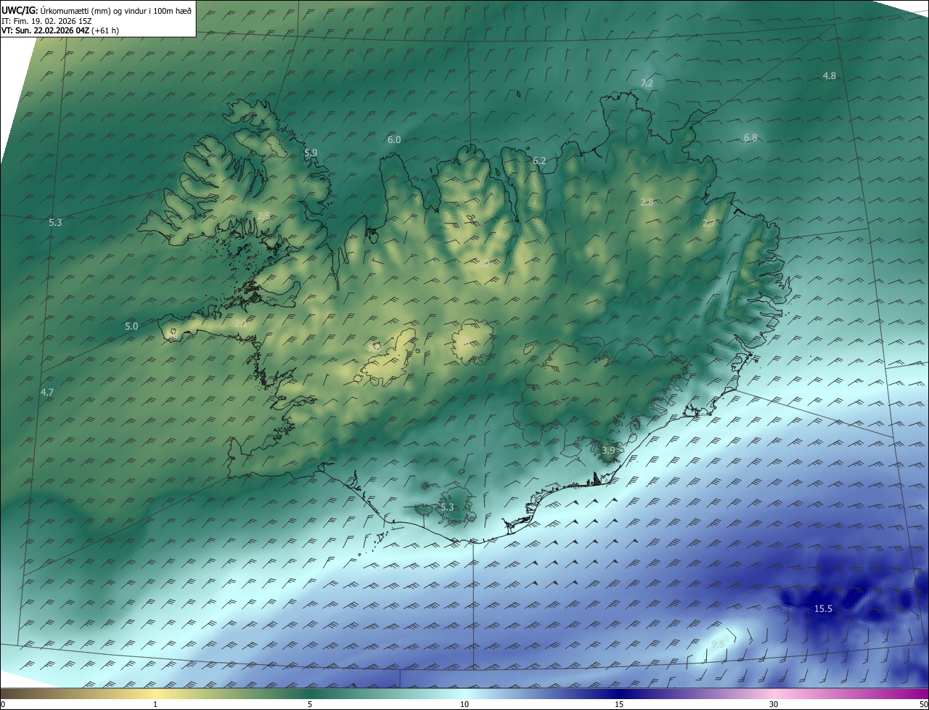Select the 'Úrkomumætti (mm) og vindur' title text
This screenshot has height=710, width=929.
[92, 11]
